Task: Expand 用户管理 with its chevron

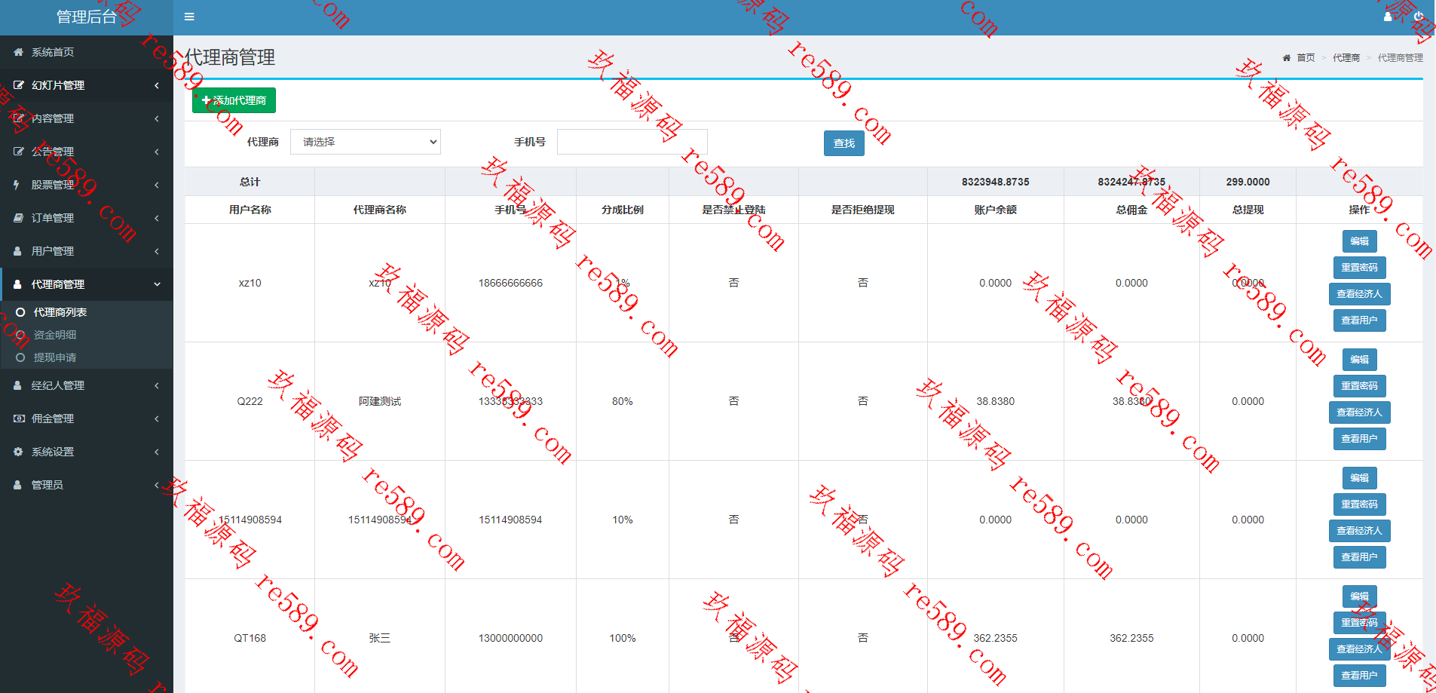Action: pos(157,251)
